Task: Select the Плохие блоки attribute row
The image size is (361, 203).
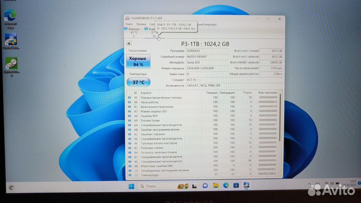Action: point(203,121)
